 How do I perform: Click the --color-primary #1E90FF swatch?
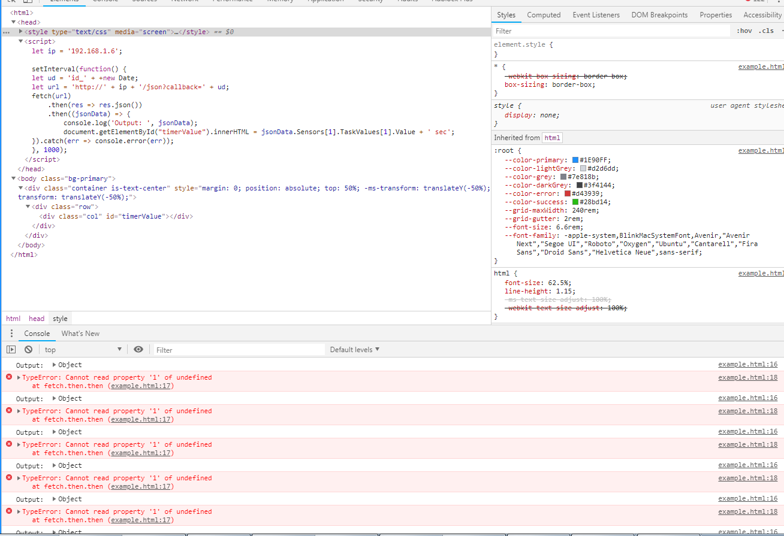click(575, 160)
